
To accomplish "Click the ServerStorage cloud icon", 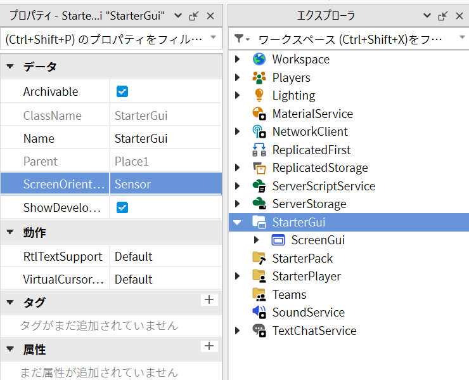I will click(x=259, y=204).
